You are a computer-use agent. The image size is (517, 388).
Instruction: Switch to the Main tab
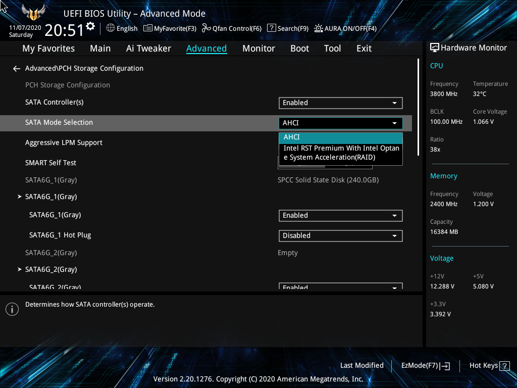[100, 48]
